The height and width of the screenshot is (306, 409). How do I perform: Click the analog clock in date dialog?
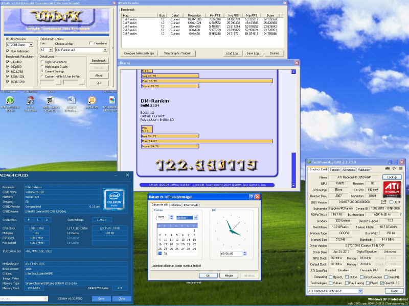tap(231, 231)
